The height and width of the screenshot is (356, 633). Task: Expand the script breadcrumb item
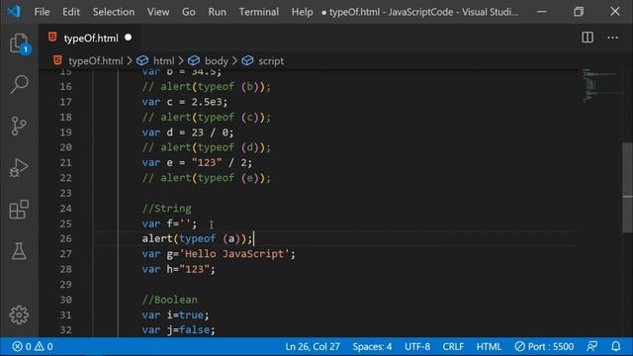[x=271, y=61]
